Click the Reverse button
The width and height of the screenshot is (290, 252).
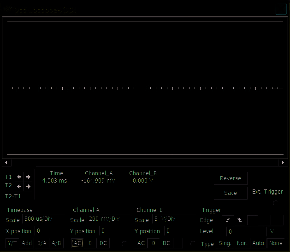(231, 178)
